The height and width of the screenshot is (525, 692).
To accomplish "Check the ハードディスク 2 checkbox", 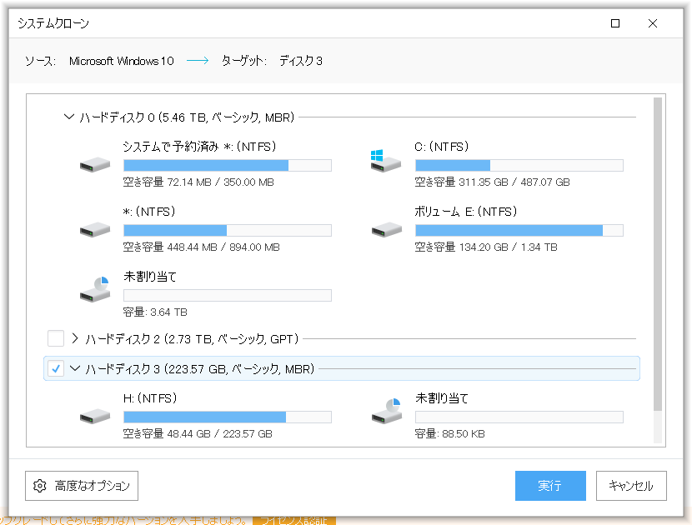I will tap(55, 338).
